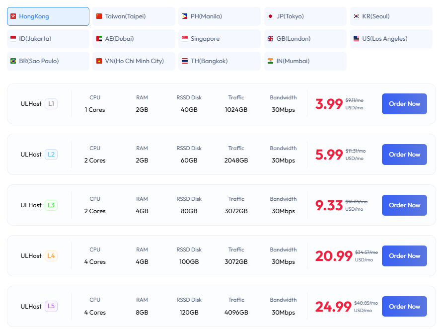Order the ULHost L5 plan
Screen dimensions: 442x329
tap(404, 307)
